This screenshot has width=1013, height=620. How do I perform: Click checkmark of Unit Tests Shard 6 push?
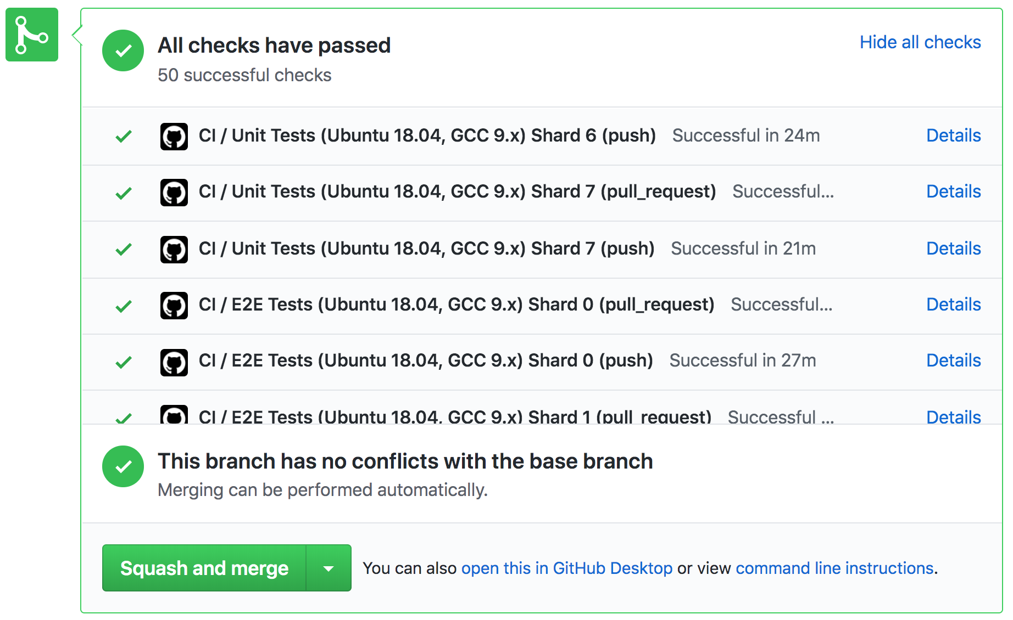coord(124,136)
